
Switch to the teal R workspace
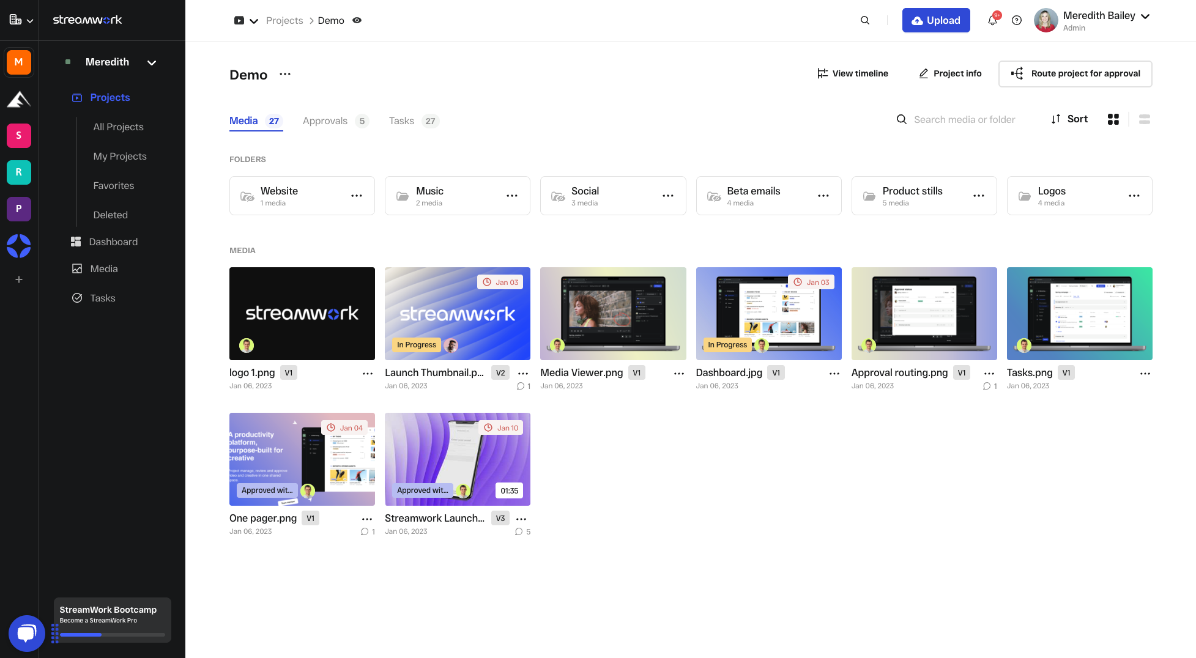(19, 172)
